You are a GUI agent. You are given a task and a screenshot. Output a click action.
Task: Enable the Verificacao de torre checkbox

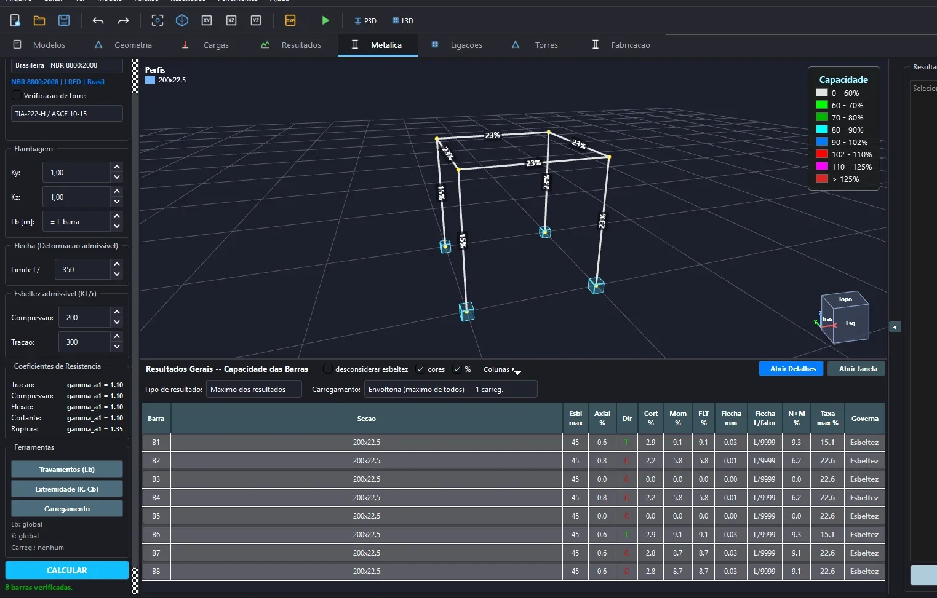pyautogui.click(x=17, y=96)
